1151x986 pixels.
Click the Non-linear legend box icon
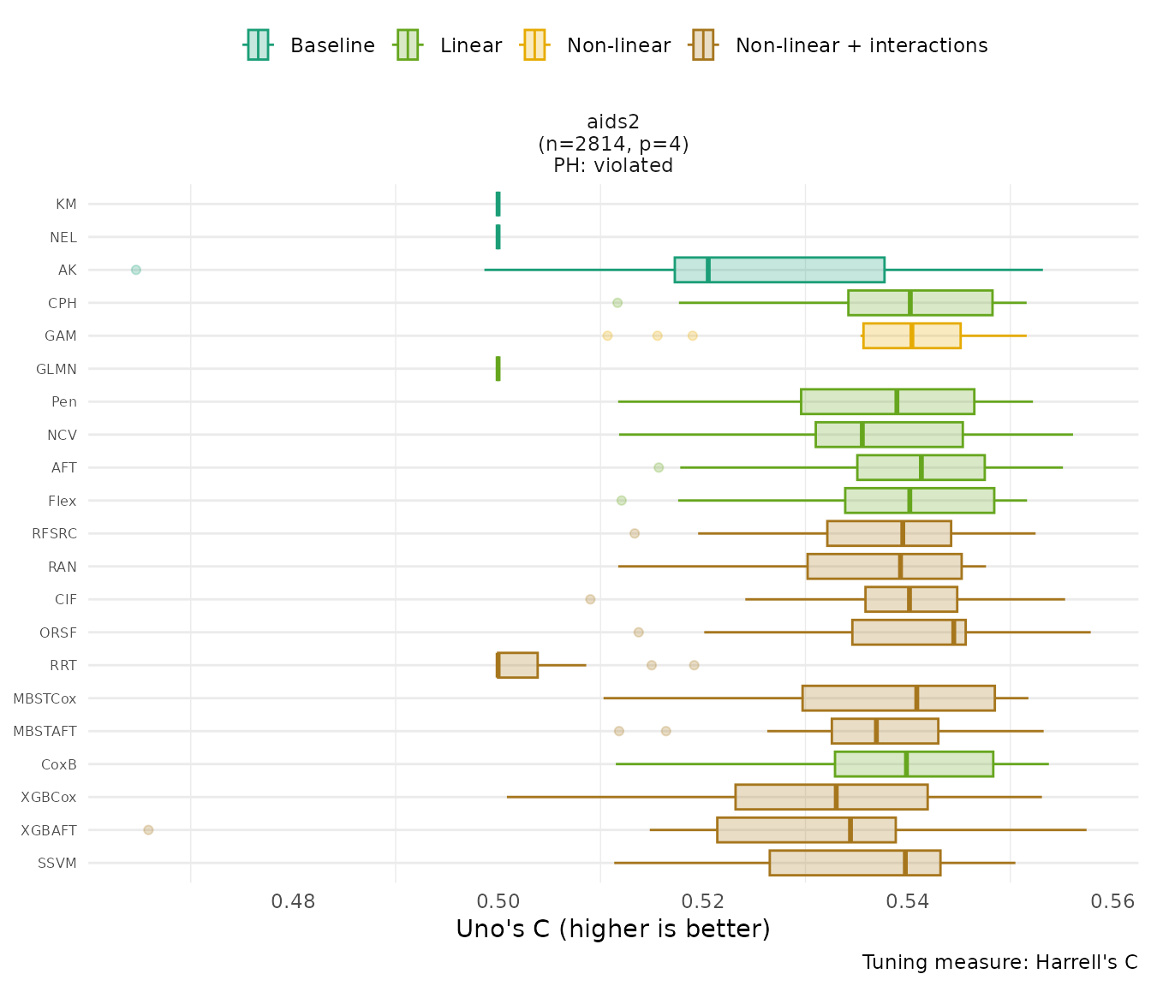click(534, 45)
